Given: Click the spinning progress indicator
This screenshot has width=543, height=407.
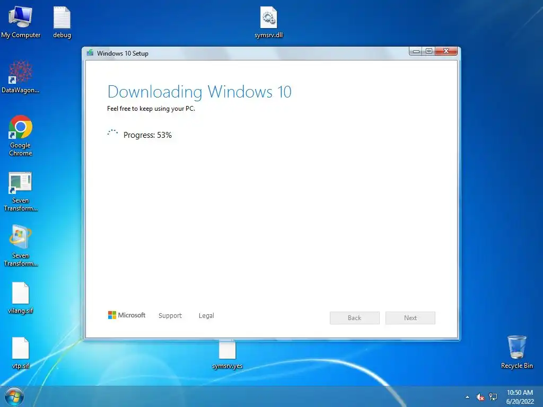Looking at the screenshot, I should point(112,133).
